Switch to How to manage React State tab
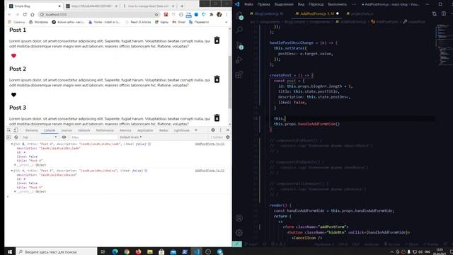 click(149, 6)
